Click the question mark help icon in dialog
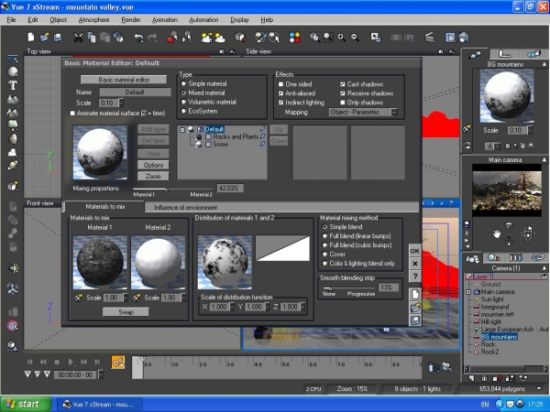The image size is (550, 412). pyautogui.click(x=415, y=276)
